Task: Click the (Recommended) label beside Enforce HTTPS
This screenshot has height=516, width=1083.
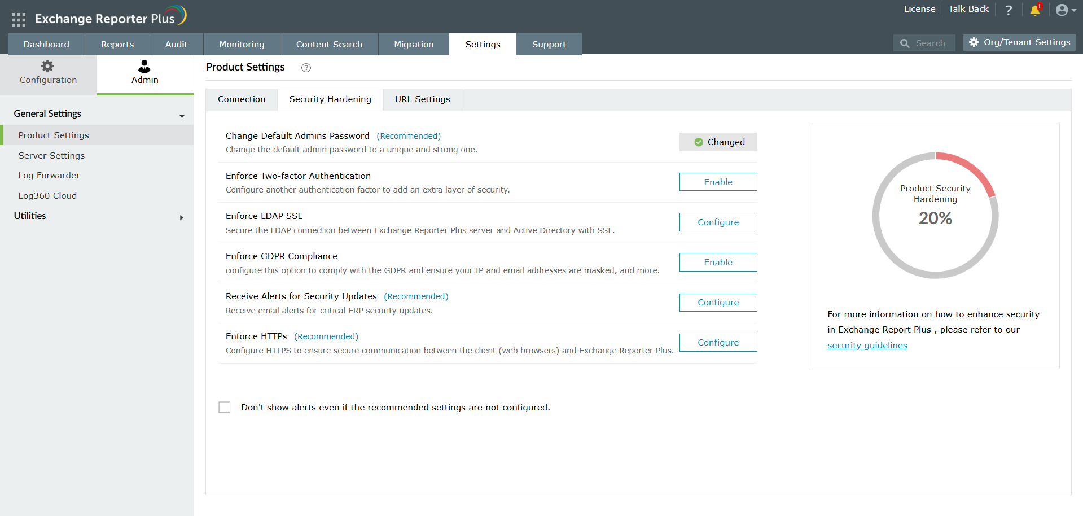Action: point(326,336)
